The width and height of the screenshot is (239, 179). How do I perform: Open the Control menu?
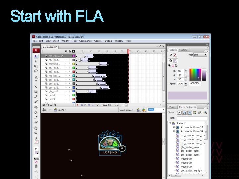(98, 41)
